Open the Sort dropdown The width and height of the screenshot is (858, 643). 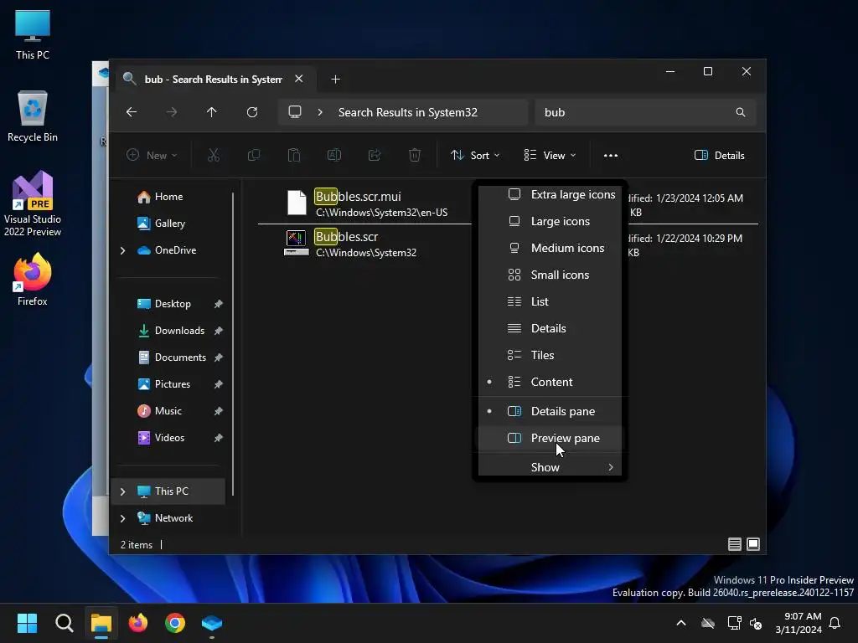475,155
